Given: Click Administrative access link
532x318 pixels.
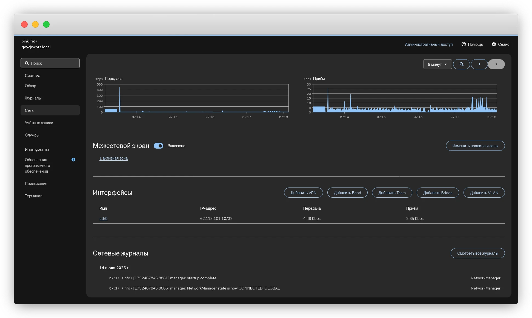Looking at the screenshot, I should [429, 44].
